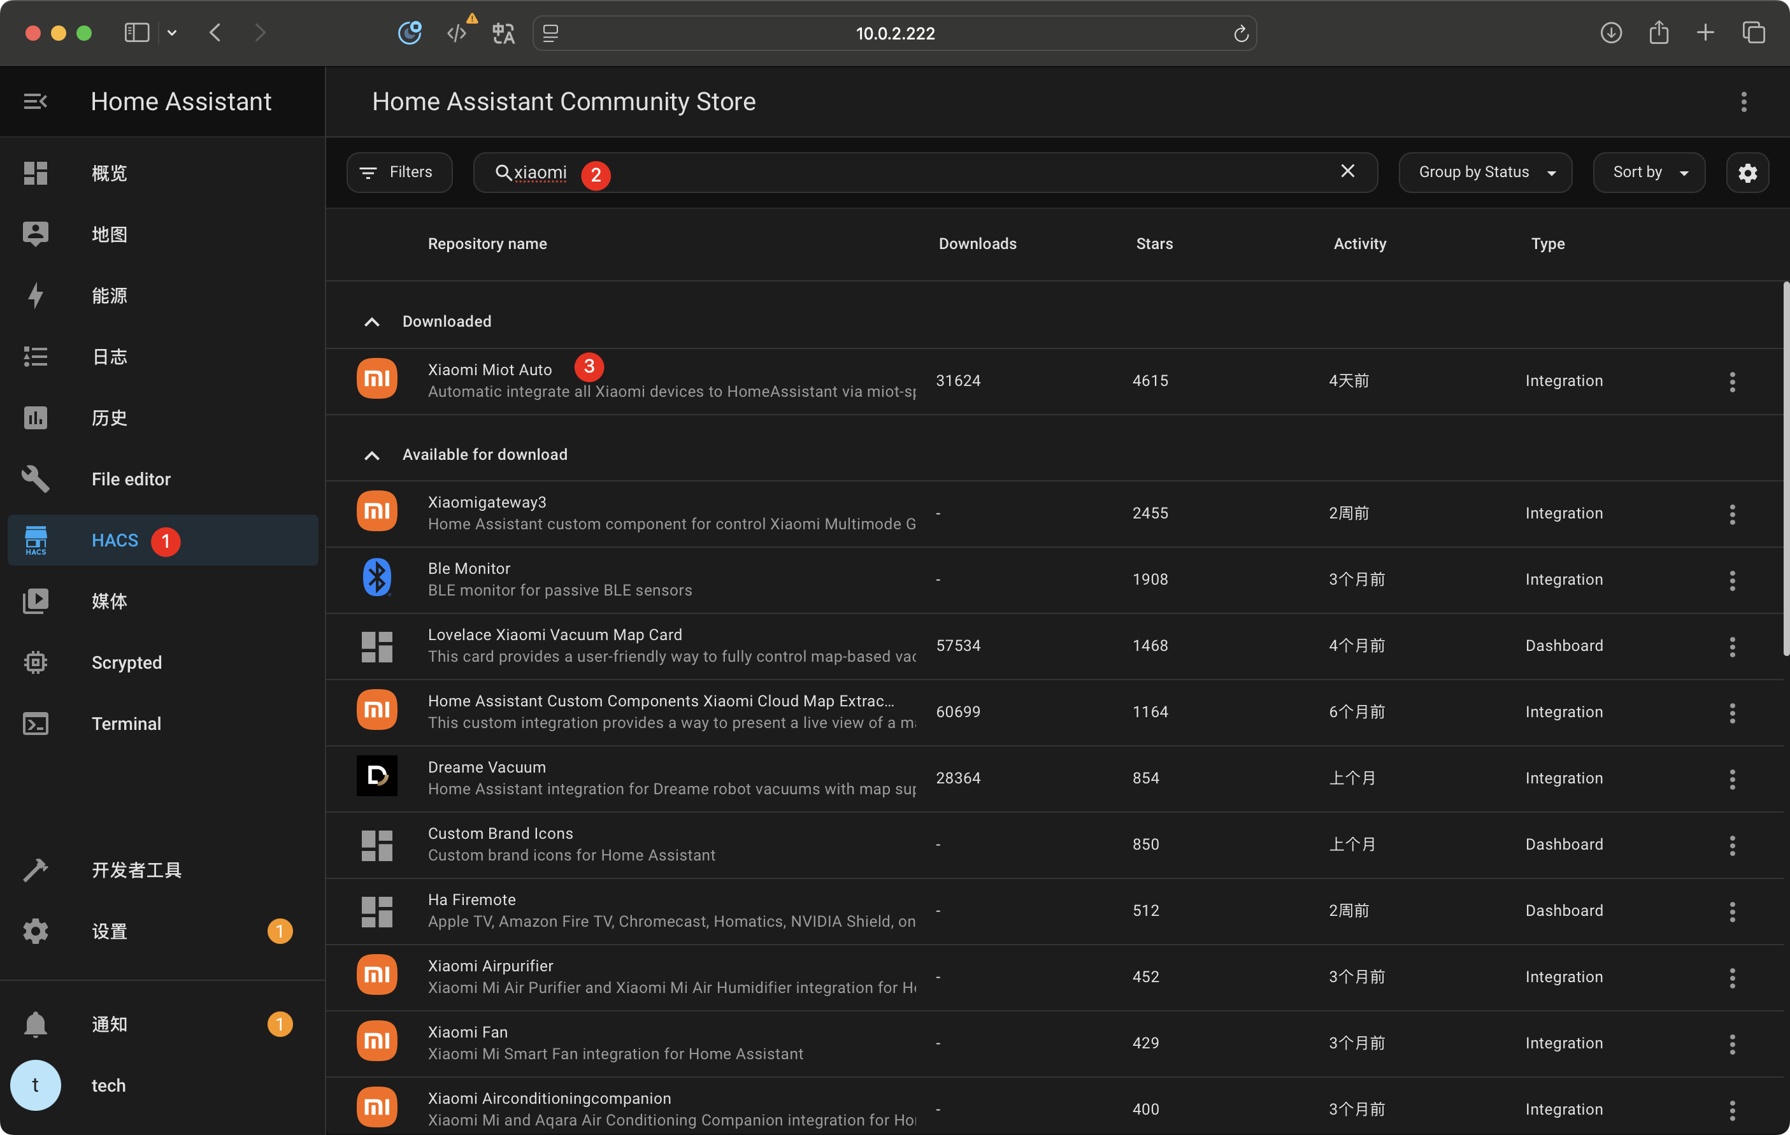Open Scrypted from the sidebar

162,662
